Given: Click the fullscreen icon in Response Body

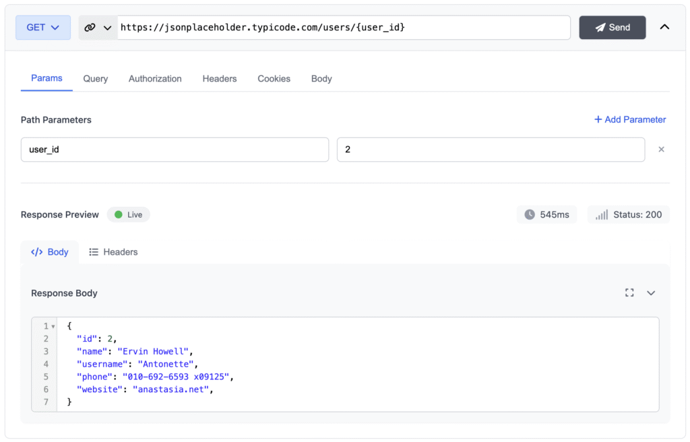Looking at the screenshot, I should pyautogui.click(x=629, y=292).
